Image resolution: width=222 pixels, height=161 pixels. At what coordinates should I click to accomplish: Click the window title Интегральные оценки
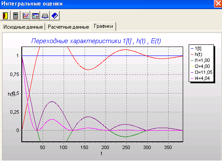coord(32,4)
